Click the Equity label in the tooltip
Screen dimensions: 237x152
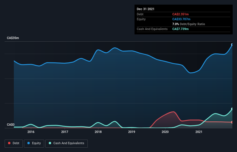(x=141, y=19)
